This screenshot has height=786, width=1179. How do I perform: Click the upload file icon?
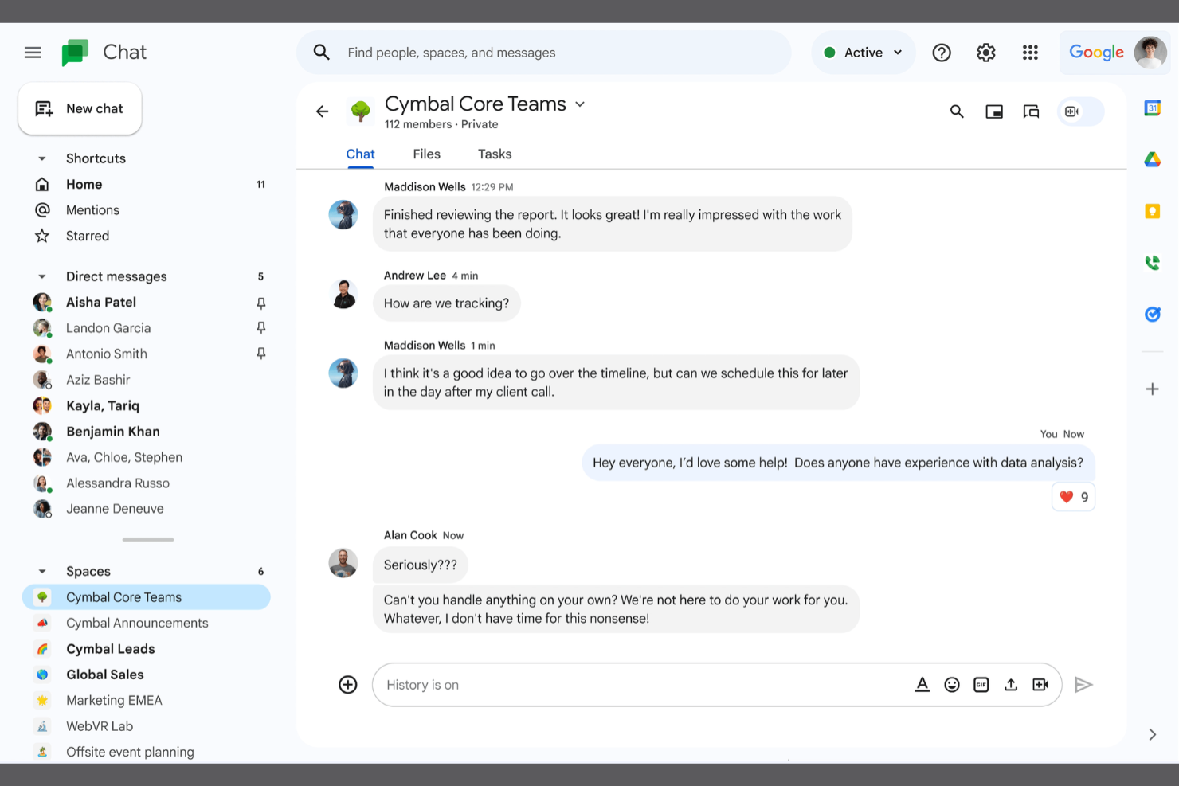point(1010,684)
